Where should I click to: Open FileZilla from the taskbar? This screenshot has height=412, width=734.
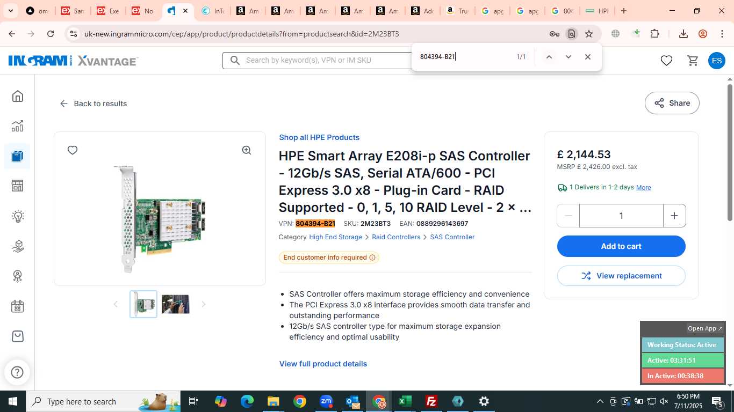pyautogui.click(x=431, y=401)
